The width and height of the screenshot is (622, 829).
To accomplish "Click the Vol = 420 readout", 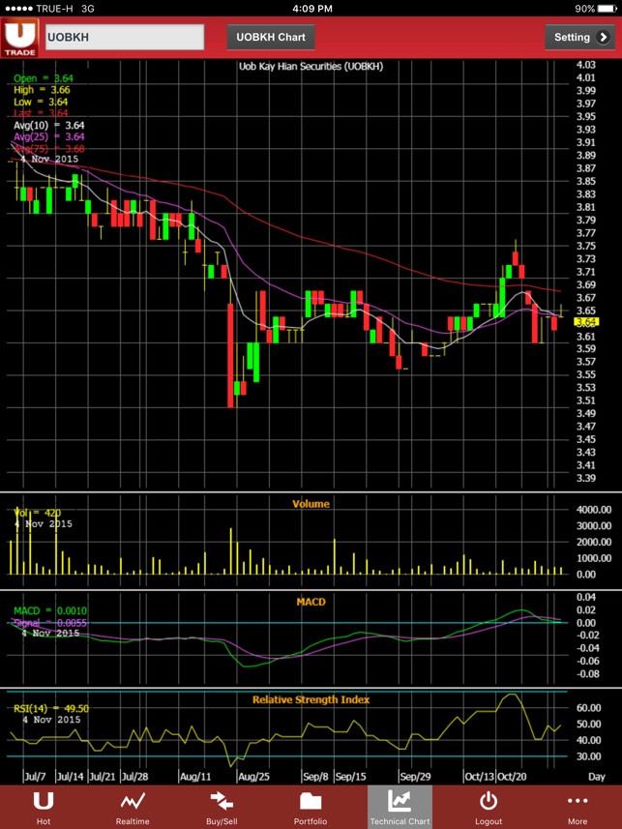I will point(38,513).
